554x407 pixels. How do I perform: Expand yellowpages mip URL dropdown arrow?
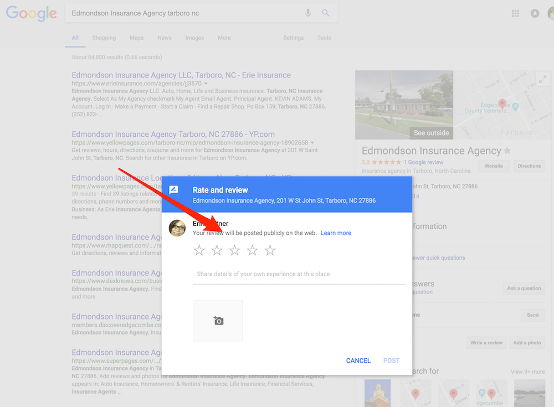(x=312, y=143)
